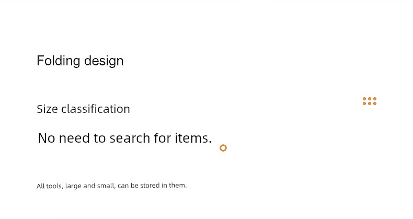
Task: Click "can be stored" in the caption
Action: pyautogui.click(x=139, y=186)
